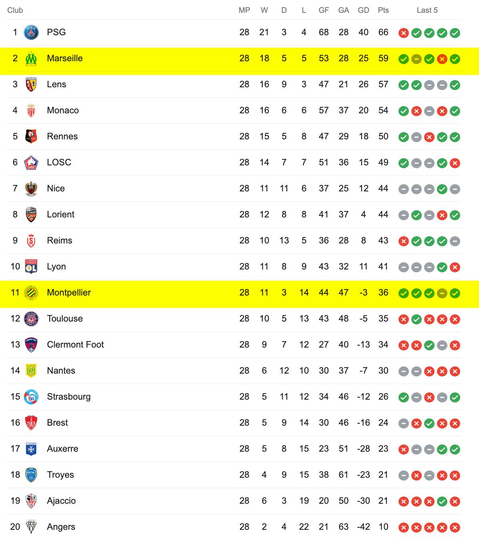Click the Club column header
Viewport: 479px width, 547px height.
[x=15, y=10]
